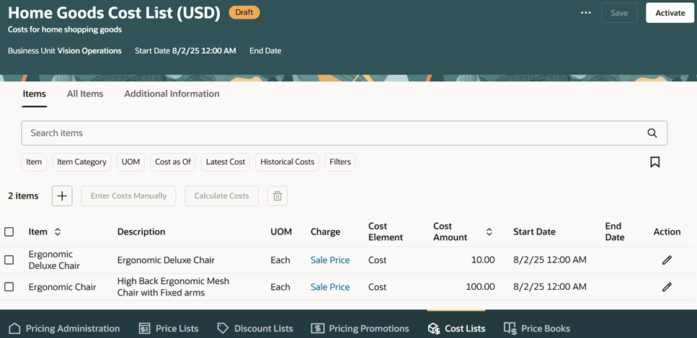Open the three-dot more actions menu

tap(586, 13)
